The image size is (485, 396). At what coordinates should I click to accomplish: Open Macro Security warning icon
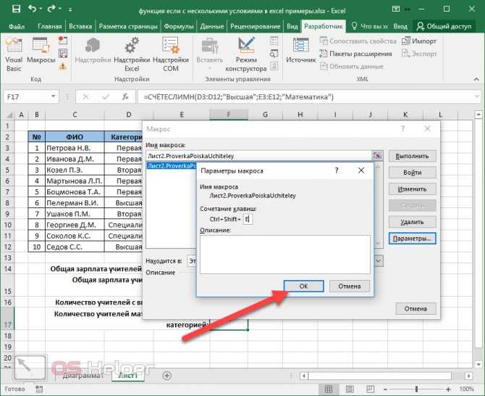63,66
